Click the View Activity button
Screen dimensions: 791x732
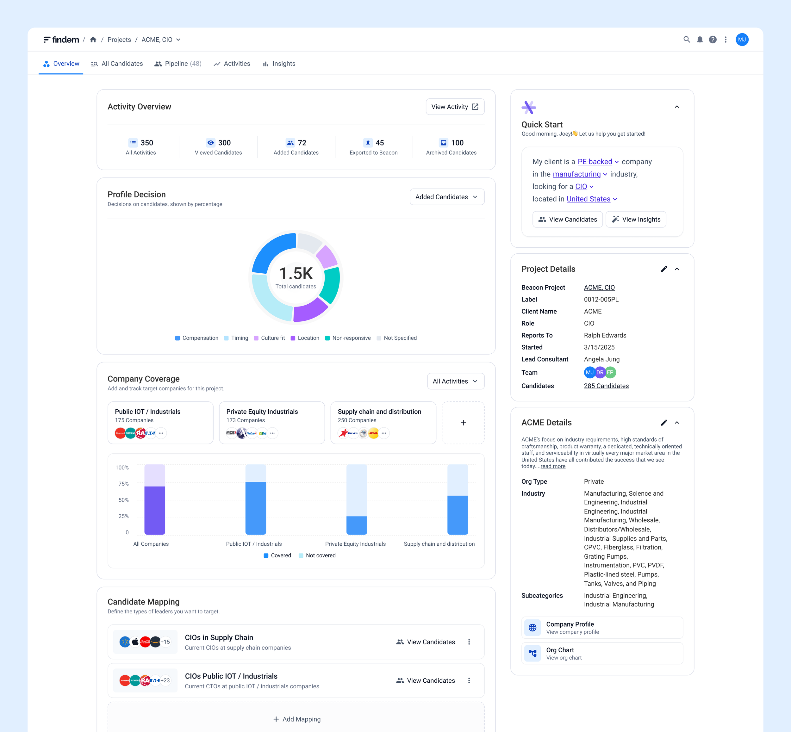[x=455, y=107]
